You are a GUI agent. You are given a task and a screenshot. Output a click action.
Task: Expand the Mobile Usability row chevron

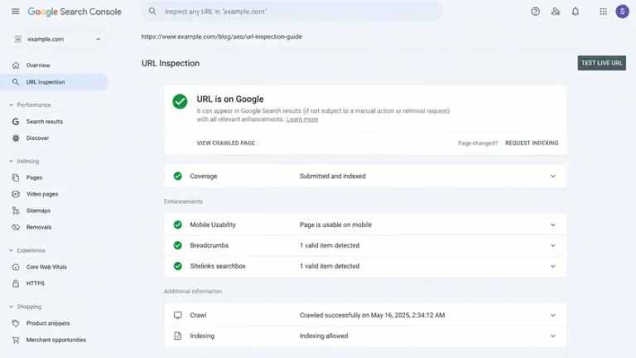553,225
